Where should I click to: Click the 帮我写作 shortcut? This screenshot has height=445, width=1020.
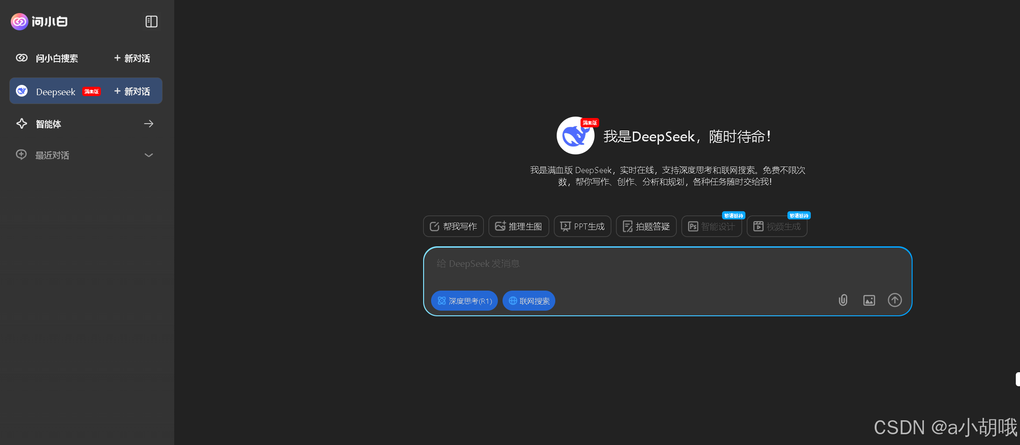tap(453, 226)
